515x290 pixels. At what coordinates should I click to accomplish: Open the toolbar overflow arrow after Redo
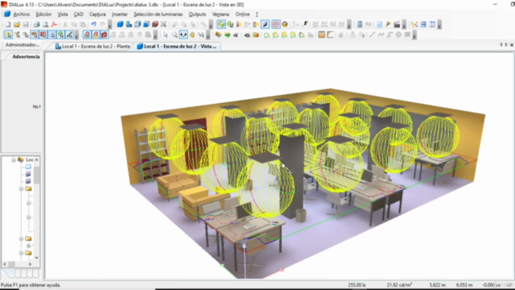click(x=110, y=25)
